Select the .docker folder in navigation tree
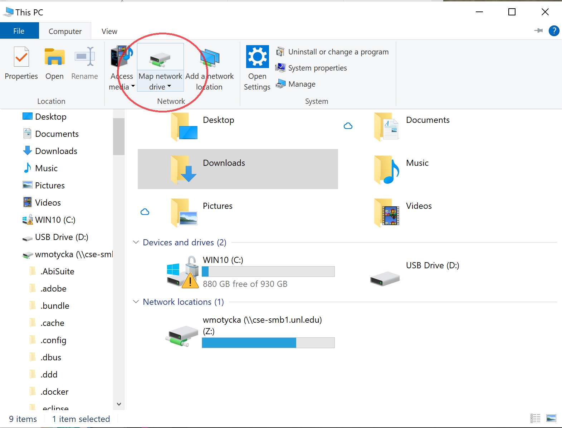The image size is (562, 428). (54, 392)
